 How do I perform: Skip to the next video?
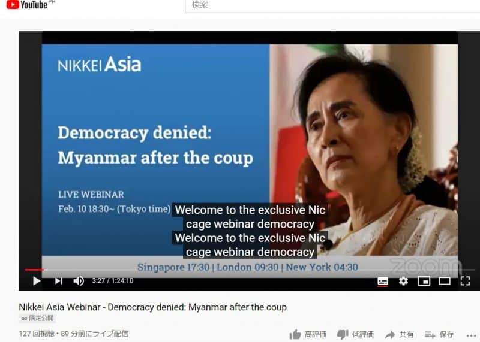pos(58,280)
